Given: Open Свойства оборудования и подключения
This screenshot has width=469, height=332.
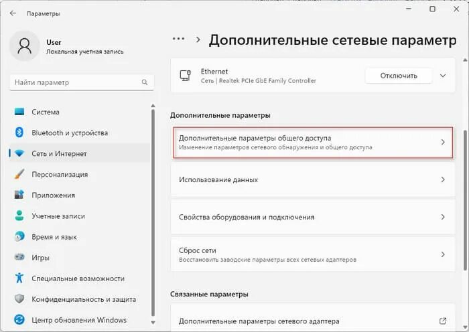Looking at the screenshot, I should pyautogui.click(x=313, y=217).
